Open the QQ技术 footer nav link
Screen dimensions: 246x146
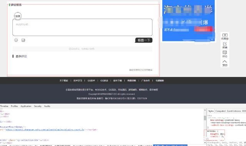point(91,81)
